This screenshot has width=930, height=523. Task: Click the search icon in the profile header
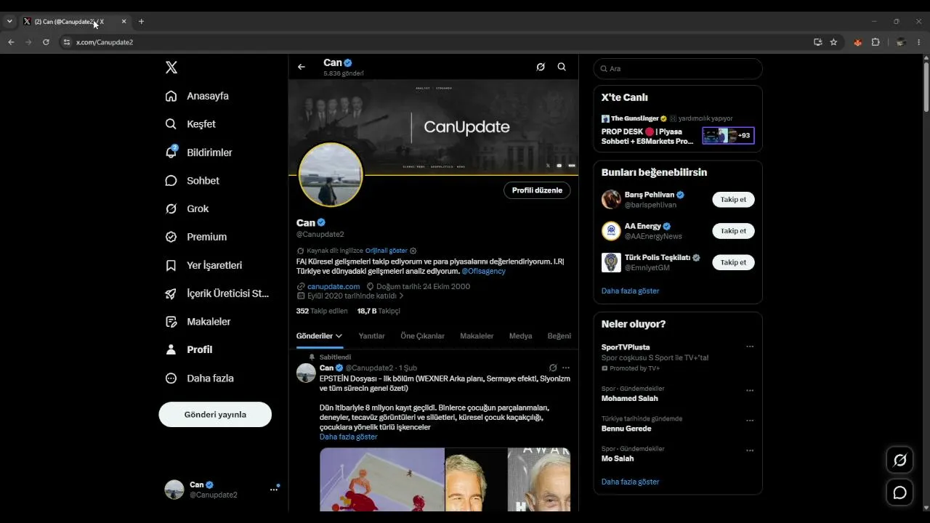(562, 67)
